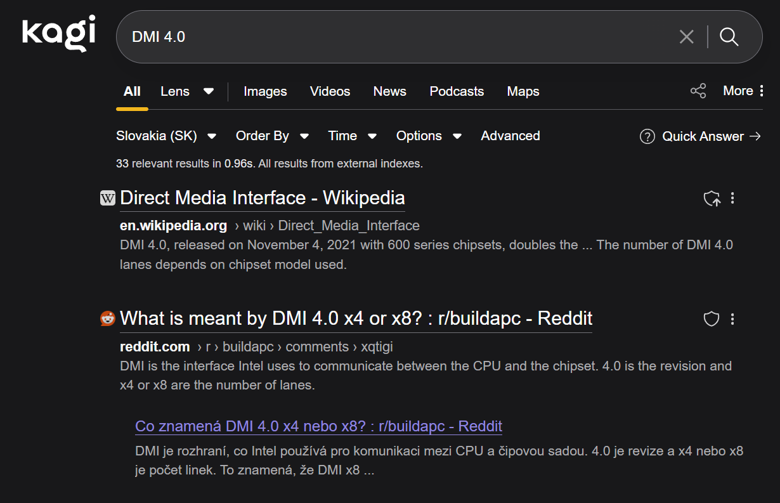The width and height of the screenshot is (780, 503).
Task: Open three-dot menu for Wikipedia result
Action: (732, 199)
